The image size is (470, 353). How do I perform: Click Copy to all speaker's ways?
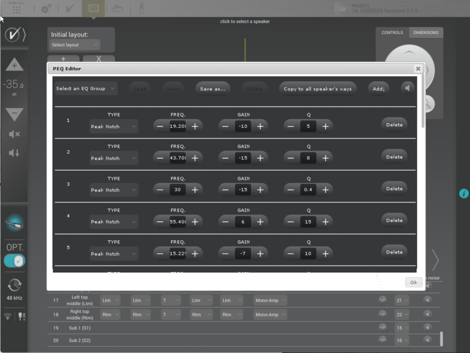(318, 89)
